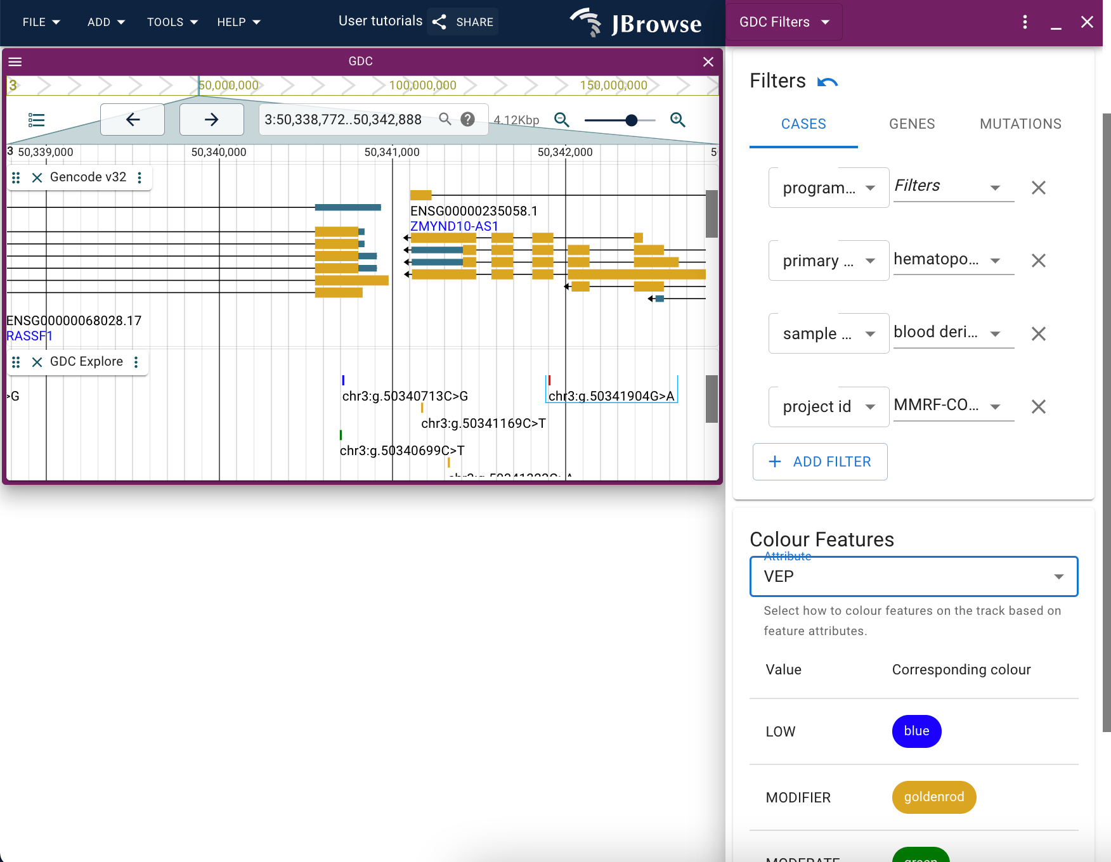The width and height of the screenshot is (1111, 862).
Task: Grab the Gencode v32 track drag handle
Action: pyautogui.click(x=16, y=177)
